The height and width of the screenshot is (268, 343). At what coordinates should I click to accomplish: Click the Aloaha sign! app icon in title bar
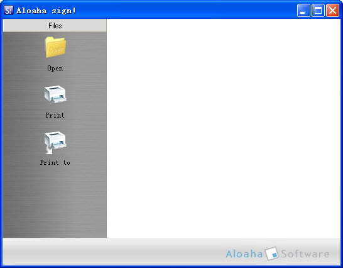coord(9,10)
